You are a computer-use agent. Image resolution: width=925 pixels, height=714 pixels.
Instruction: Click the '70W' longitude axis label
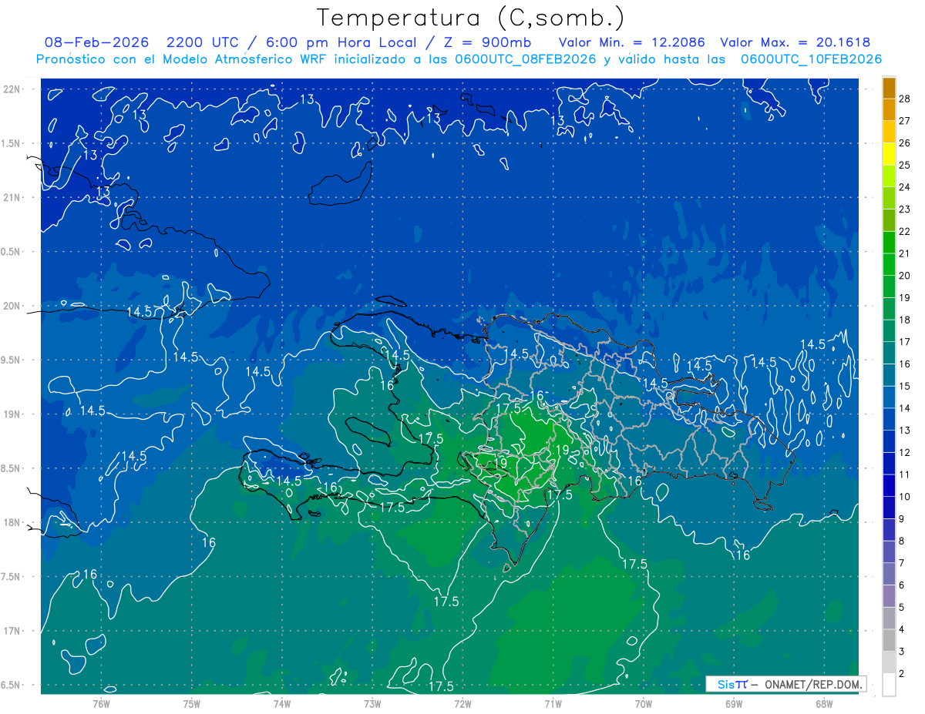[x=644, y=703]
